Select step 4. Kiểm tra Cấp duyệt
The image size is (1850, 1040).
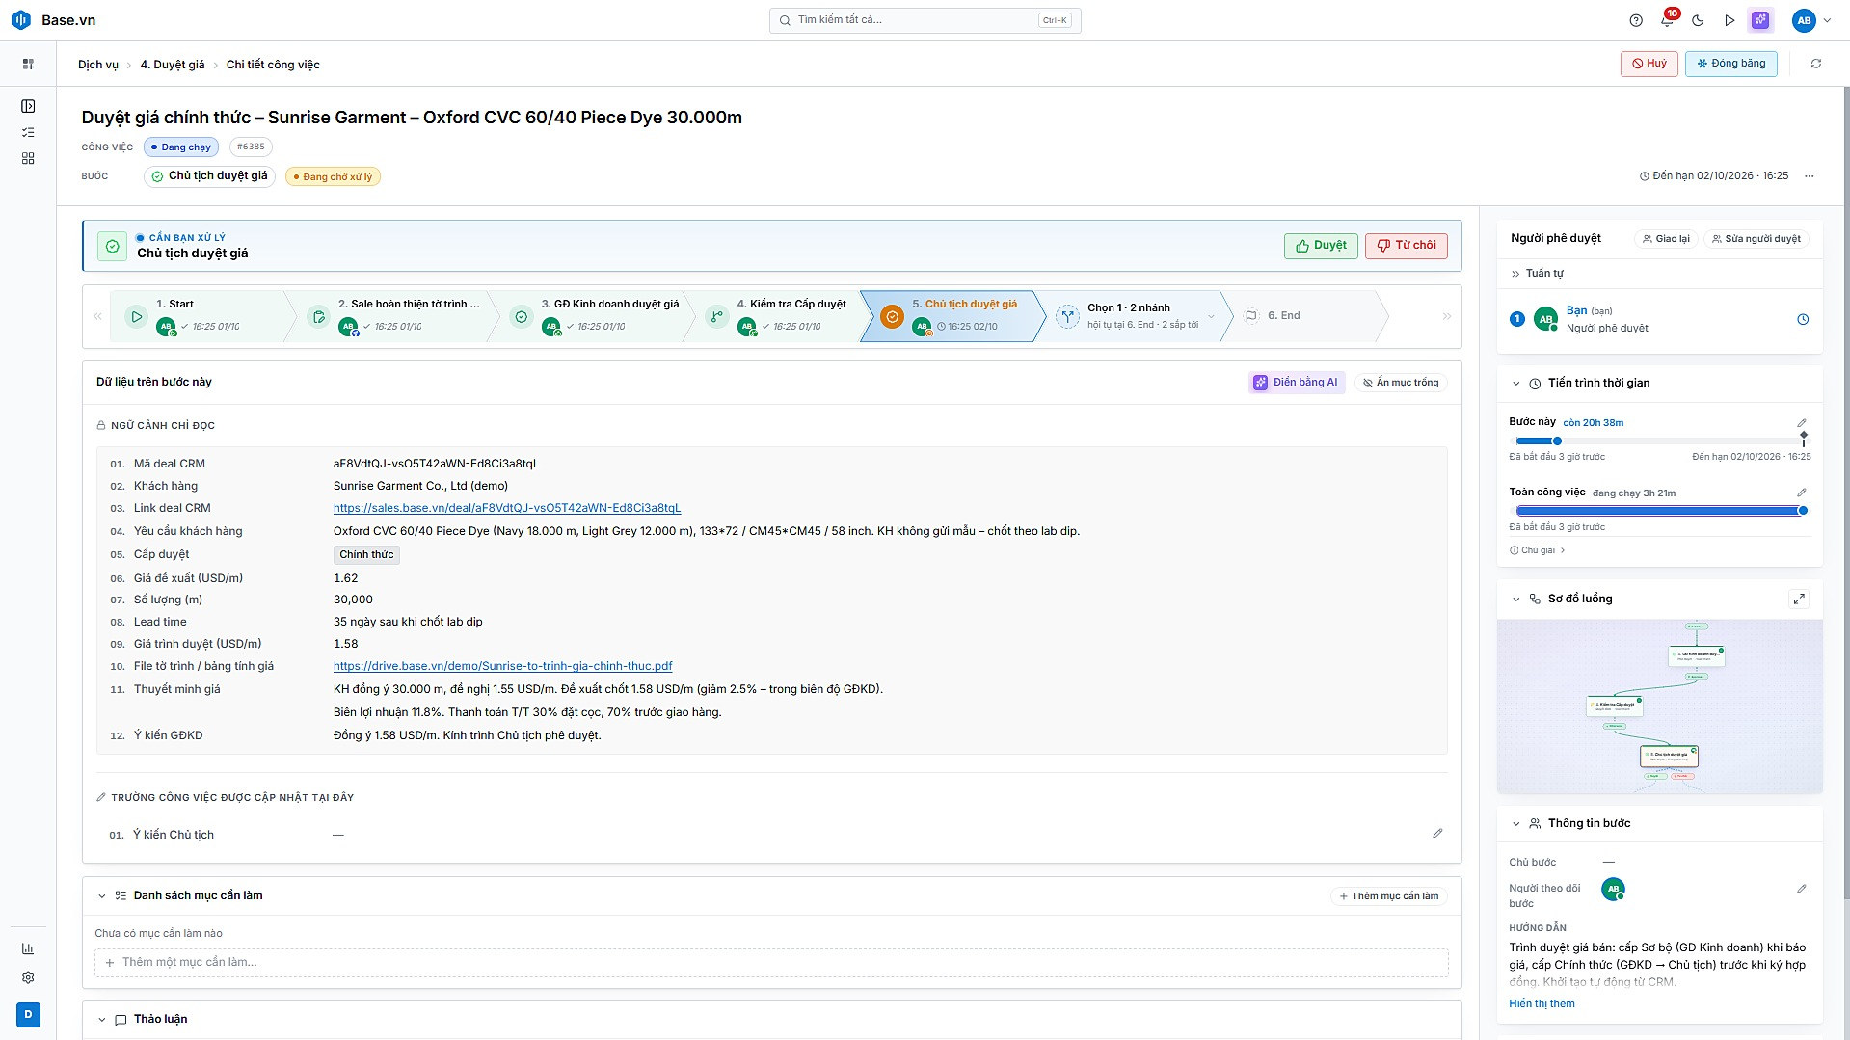(779, 315)
